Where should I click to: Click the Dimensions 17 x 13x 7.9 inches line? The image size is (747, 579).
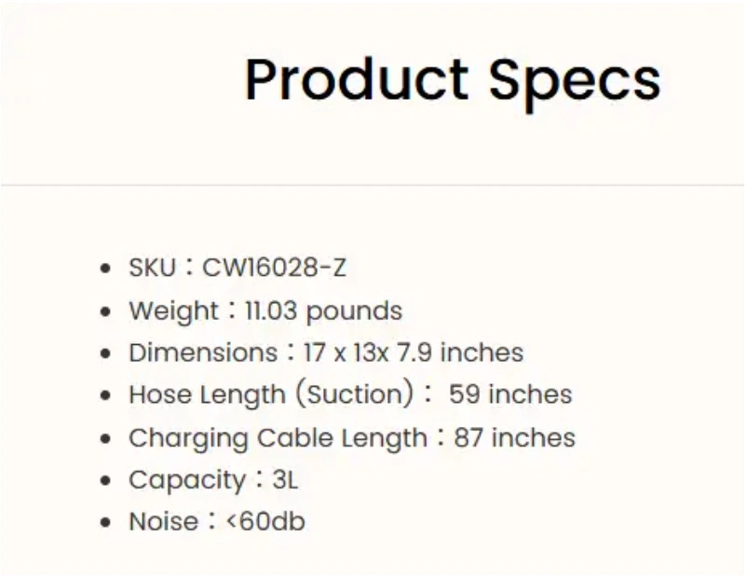(326, 353)
